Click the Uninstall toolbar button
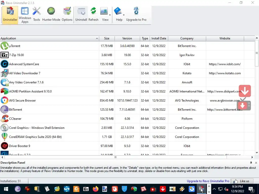259x194 pixels. tap(81, 15)
